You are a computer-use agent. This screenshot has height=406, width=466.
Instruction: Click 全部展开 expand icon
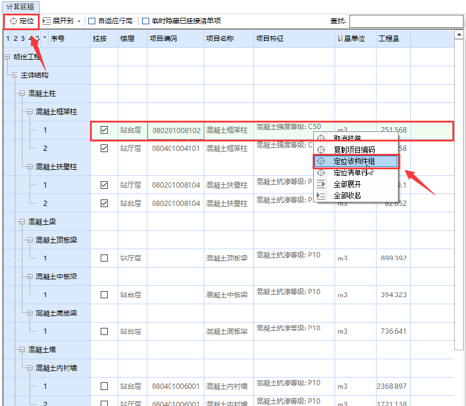[x=321, y=184]
